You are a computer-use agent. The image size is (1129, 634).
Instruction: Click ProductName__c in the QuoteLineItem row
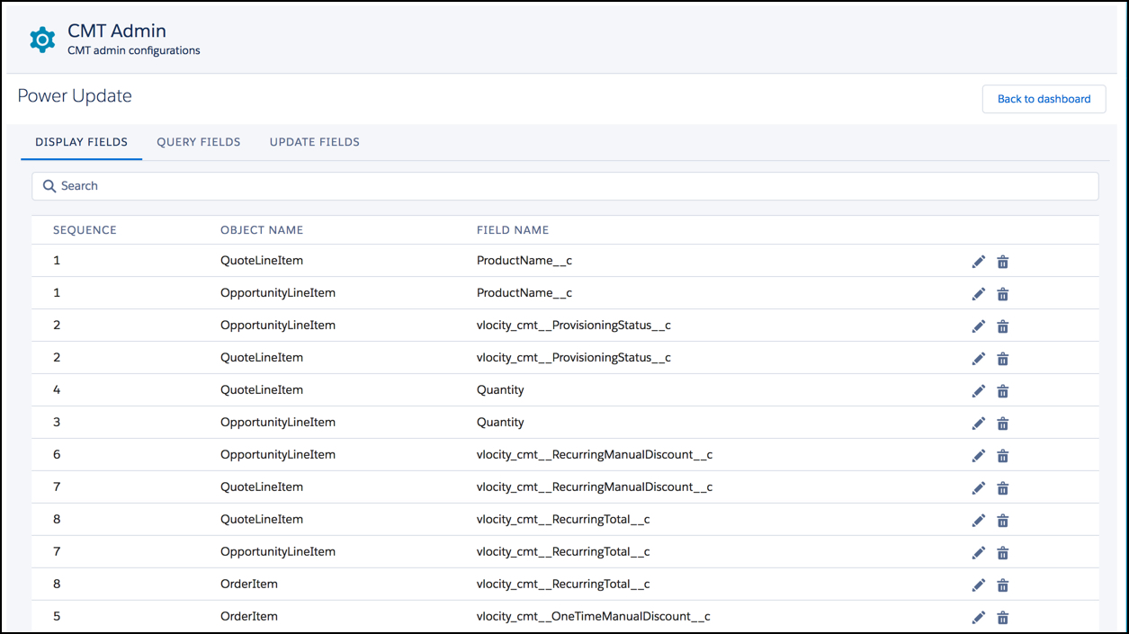coord(524,261)
